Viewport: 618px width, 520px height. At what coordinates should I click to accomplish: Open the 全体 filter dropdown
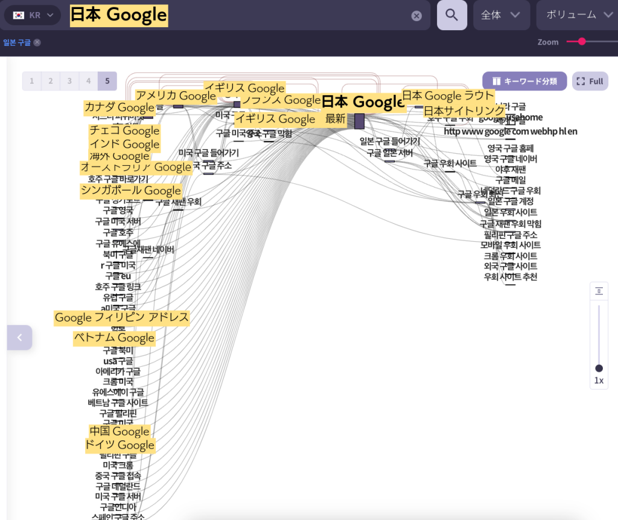(x=501, y=15)
